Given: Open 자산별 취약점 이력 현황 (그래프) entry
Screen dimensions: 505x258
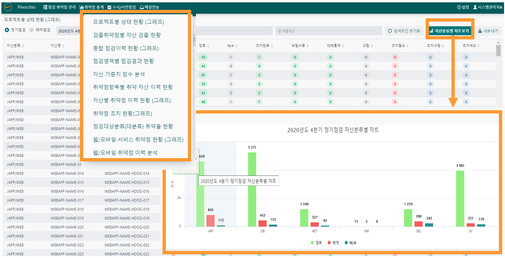Looking at the screenshot, I should [132, 100].
